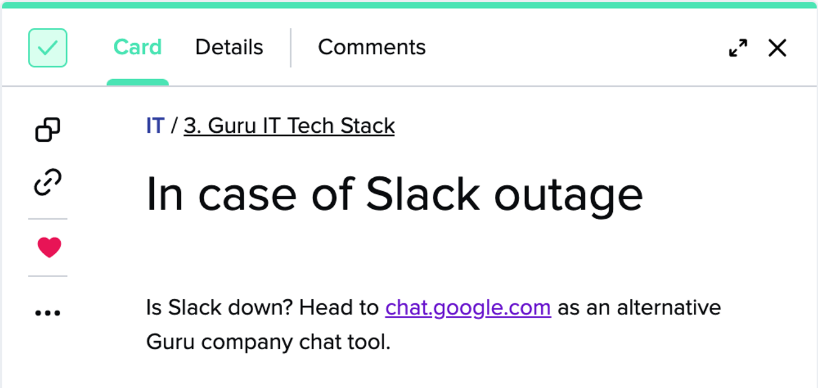Screen dimensions: 818x388
Task: Open the Comments tab
Action: (371, 47)
